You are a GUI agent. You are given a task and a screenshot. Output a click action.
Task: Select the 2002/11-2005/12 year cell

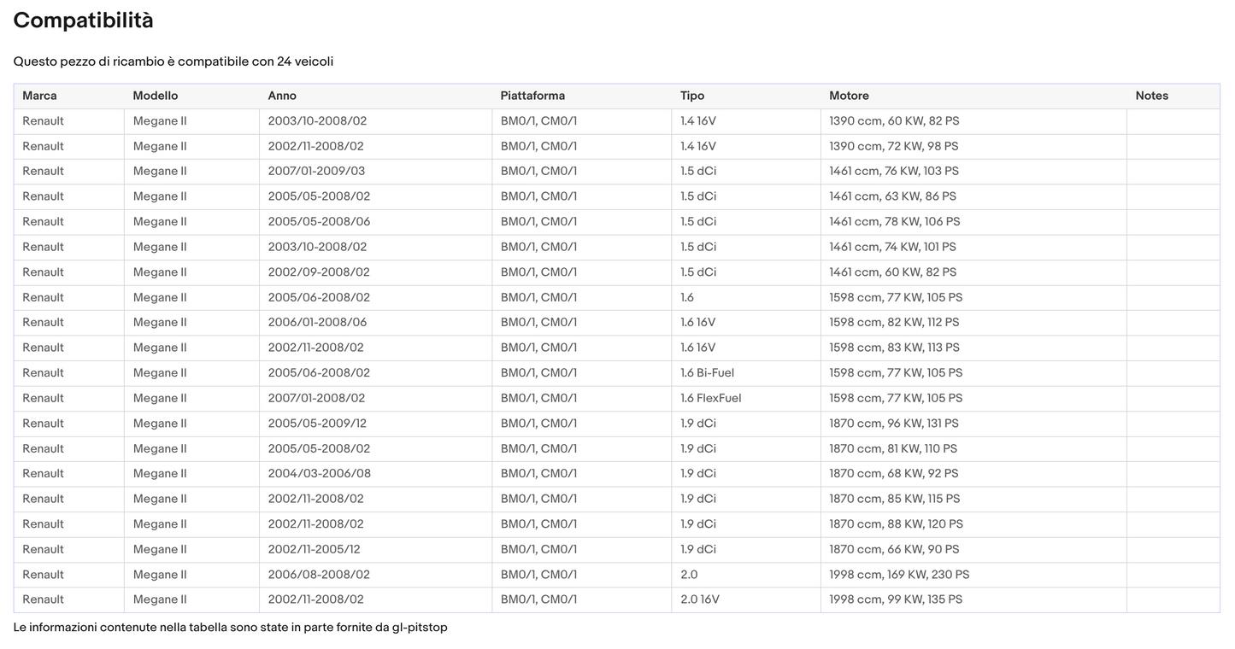(314, 549)
